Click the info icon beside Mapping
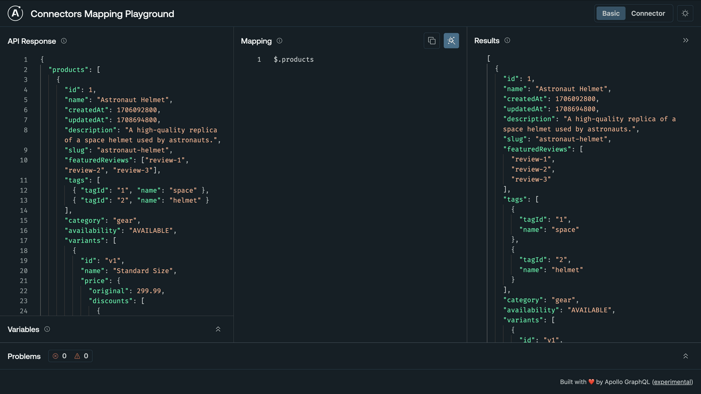This screenshot has width=701, height=394. pos(279,41)
